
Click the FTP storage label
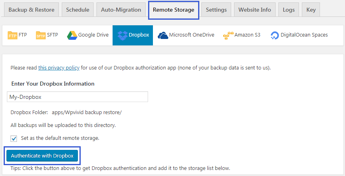(23, 35)
